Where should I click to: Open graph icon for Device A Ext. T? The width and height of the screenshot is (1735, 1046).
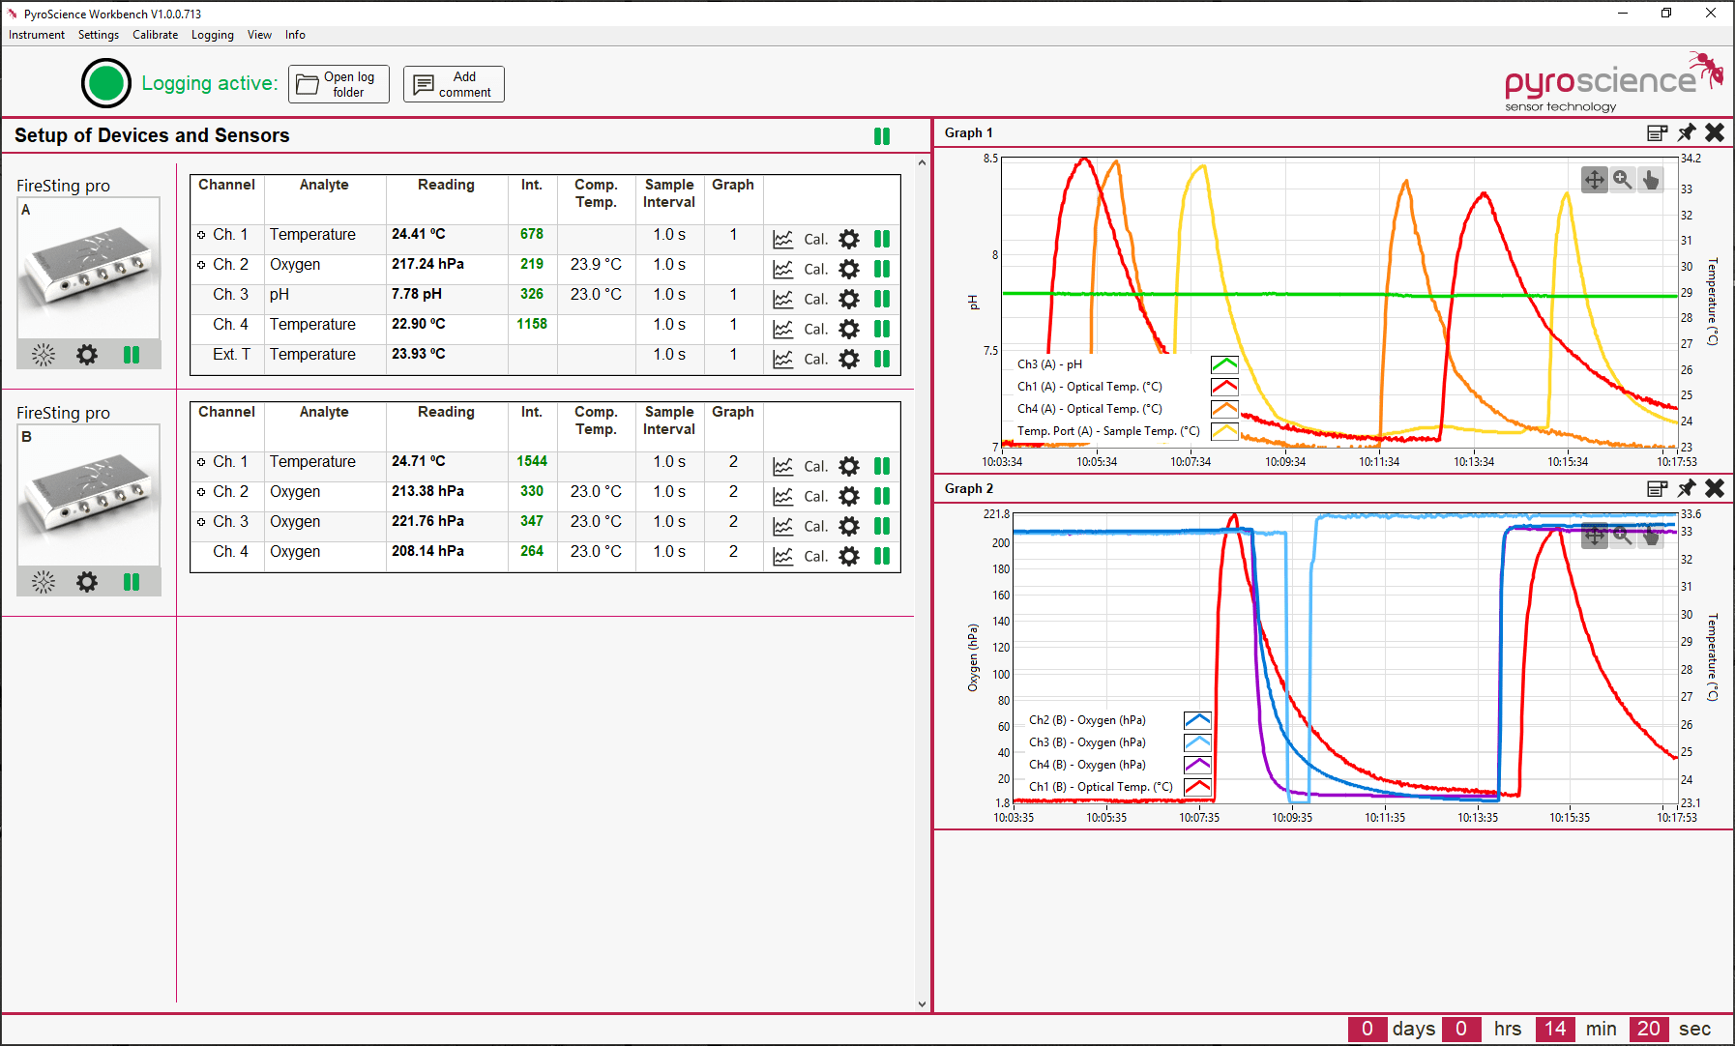[783, 359]
